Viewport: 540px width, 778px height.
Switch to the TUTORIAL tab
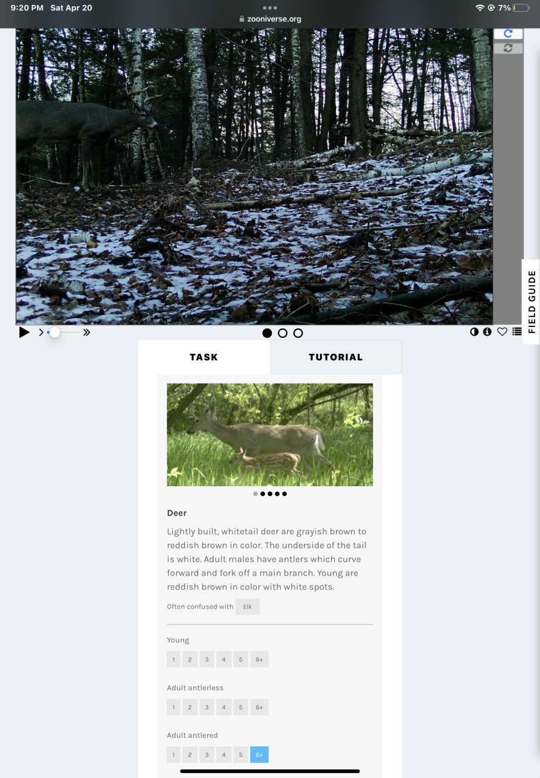(336, 357)
